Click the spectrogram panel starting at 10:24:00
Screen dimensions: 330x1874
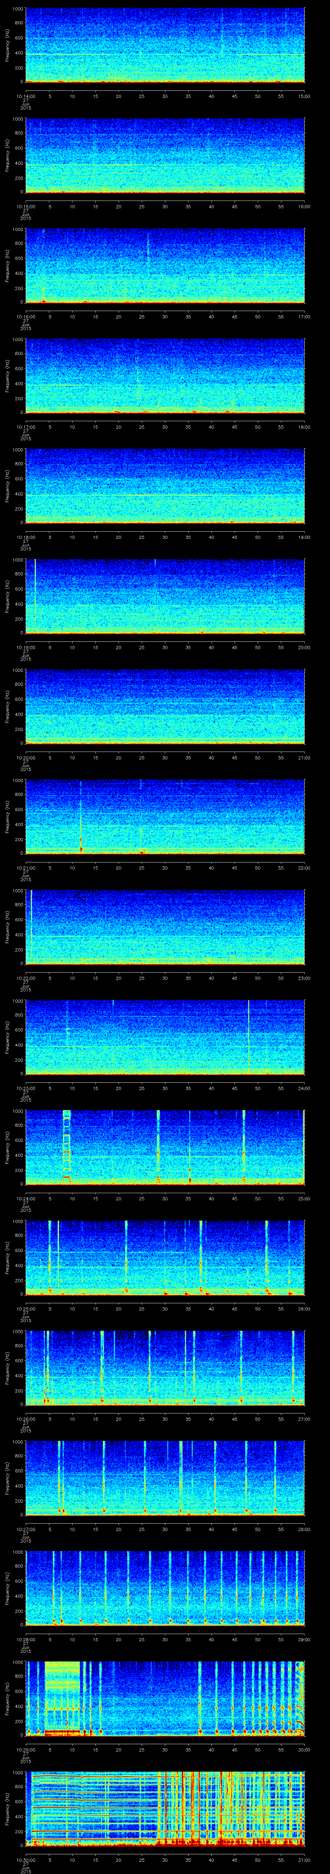point(165,1147)
